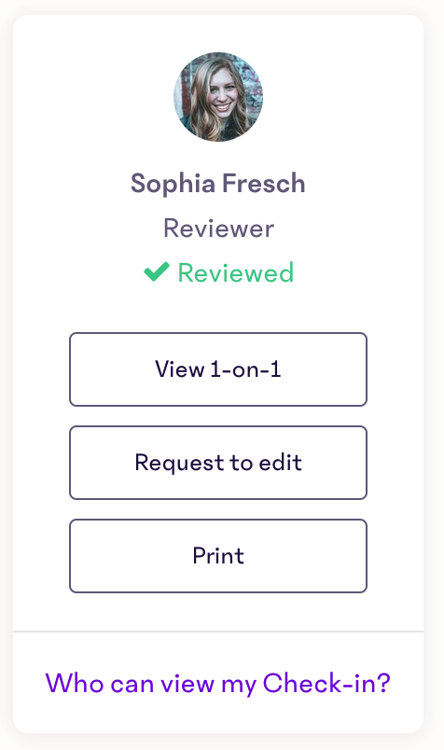Select the reviewer's name below the avatar
The width and height of the screenshot is (444, 750).
click(x=218, y=184)
